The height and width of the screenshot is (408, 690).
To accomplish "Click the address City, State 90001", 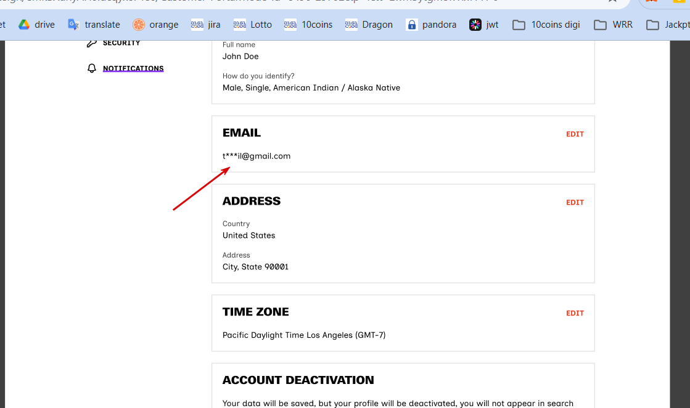I will [x=255, y=267].
